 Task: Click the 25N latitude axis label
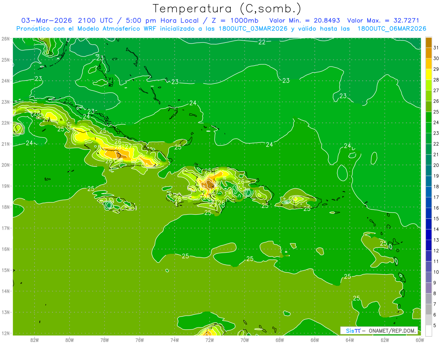coord(6,60)
